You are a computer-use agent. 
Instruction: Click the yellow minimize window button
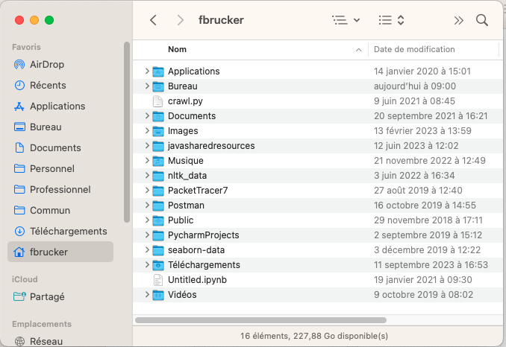click(34, 20)
